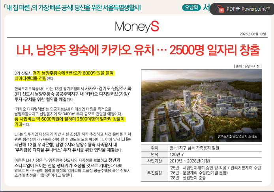274x192 pixels.
Task: Click the PDF to PowerPoint convert icon
Action: pos(220,9)
